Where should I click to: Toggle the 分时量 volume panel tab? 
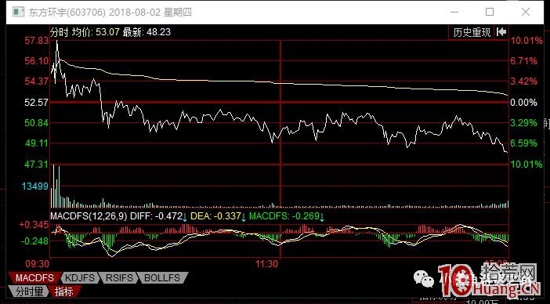[28, 291]
